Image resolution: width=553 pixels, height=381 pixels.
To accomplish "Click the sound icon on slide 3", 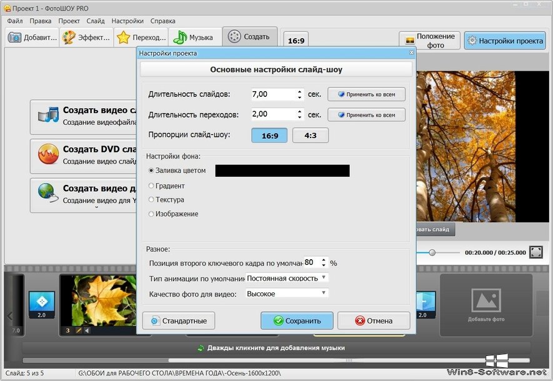I will (87, 330).
